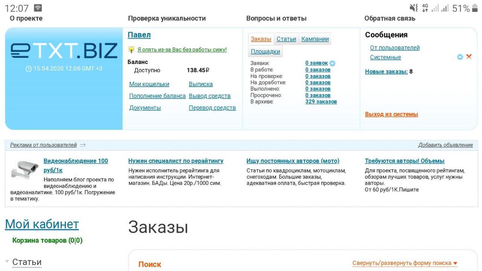Open Вывод средств link

(210, 96)
